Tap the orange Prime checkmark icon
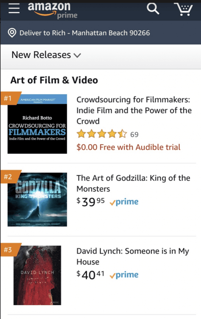Image resolution: width=201 pixels, height=319 pixels. pos(113,202)
